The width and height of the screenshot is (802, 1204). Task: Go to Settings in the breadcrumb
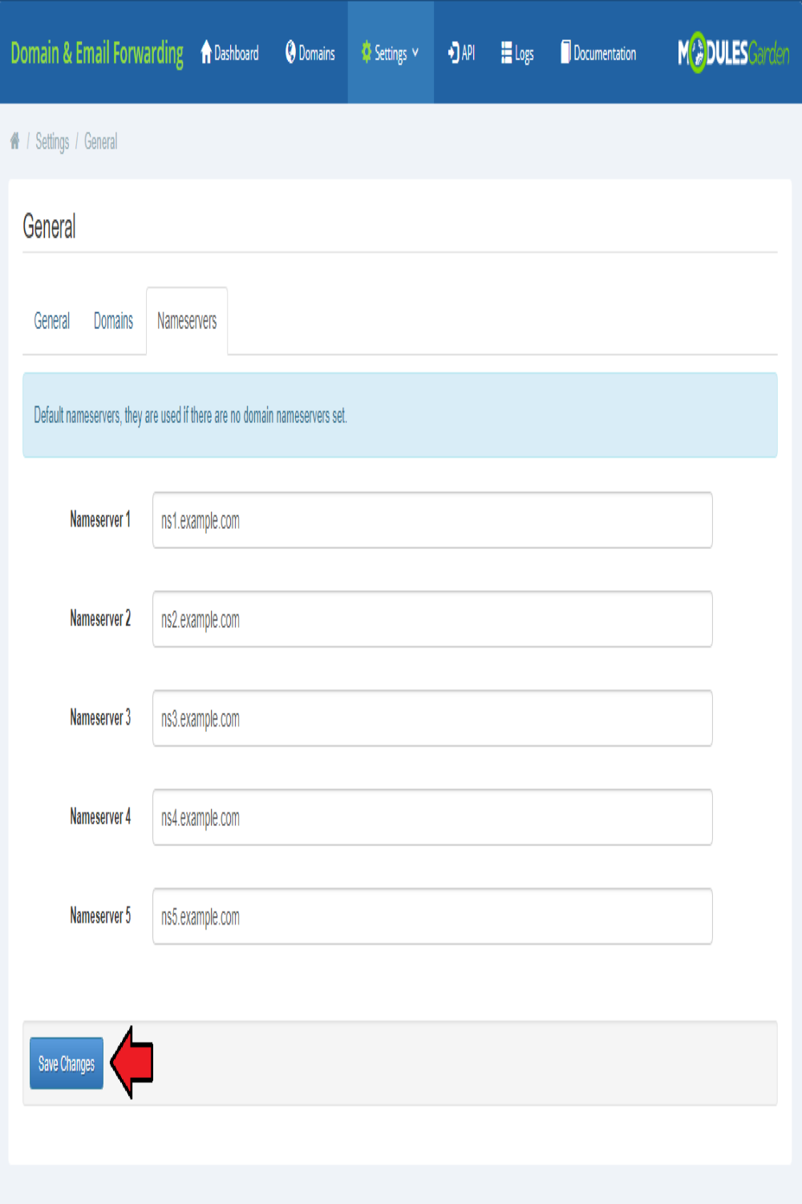52,142
